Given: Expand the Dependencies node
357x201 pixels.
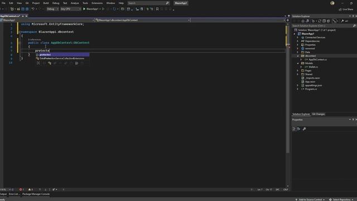Looking at the screenshot, I should [298, 41].
